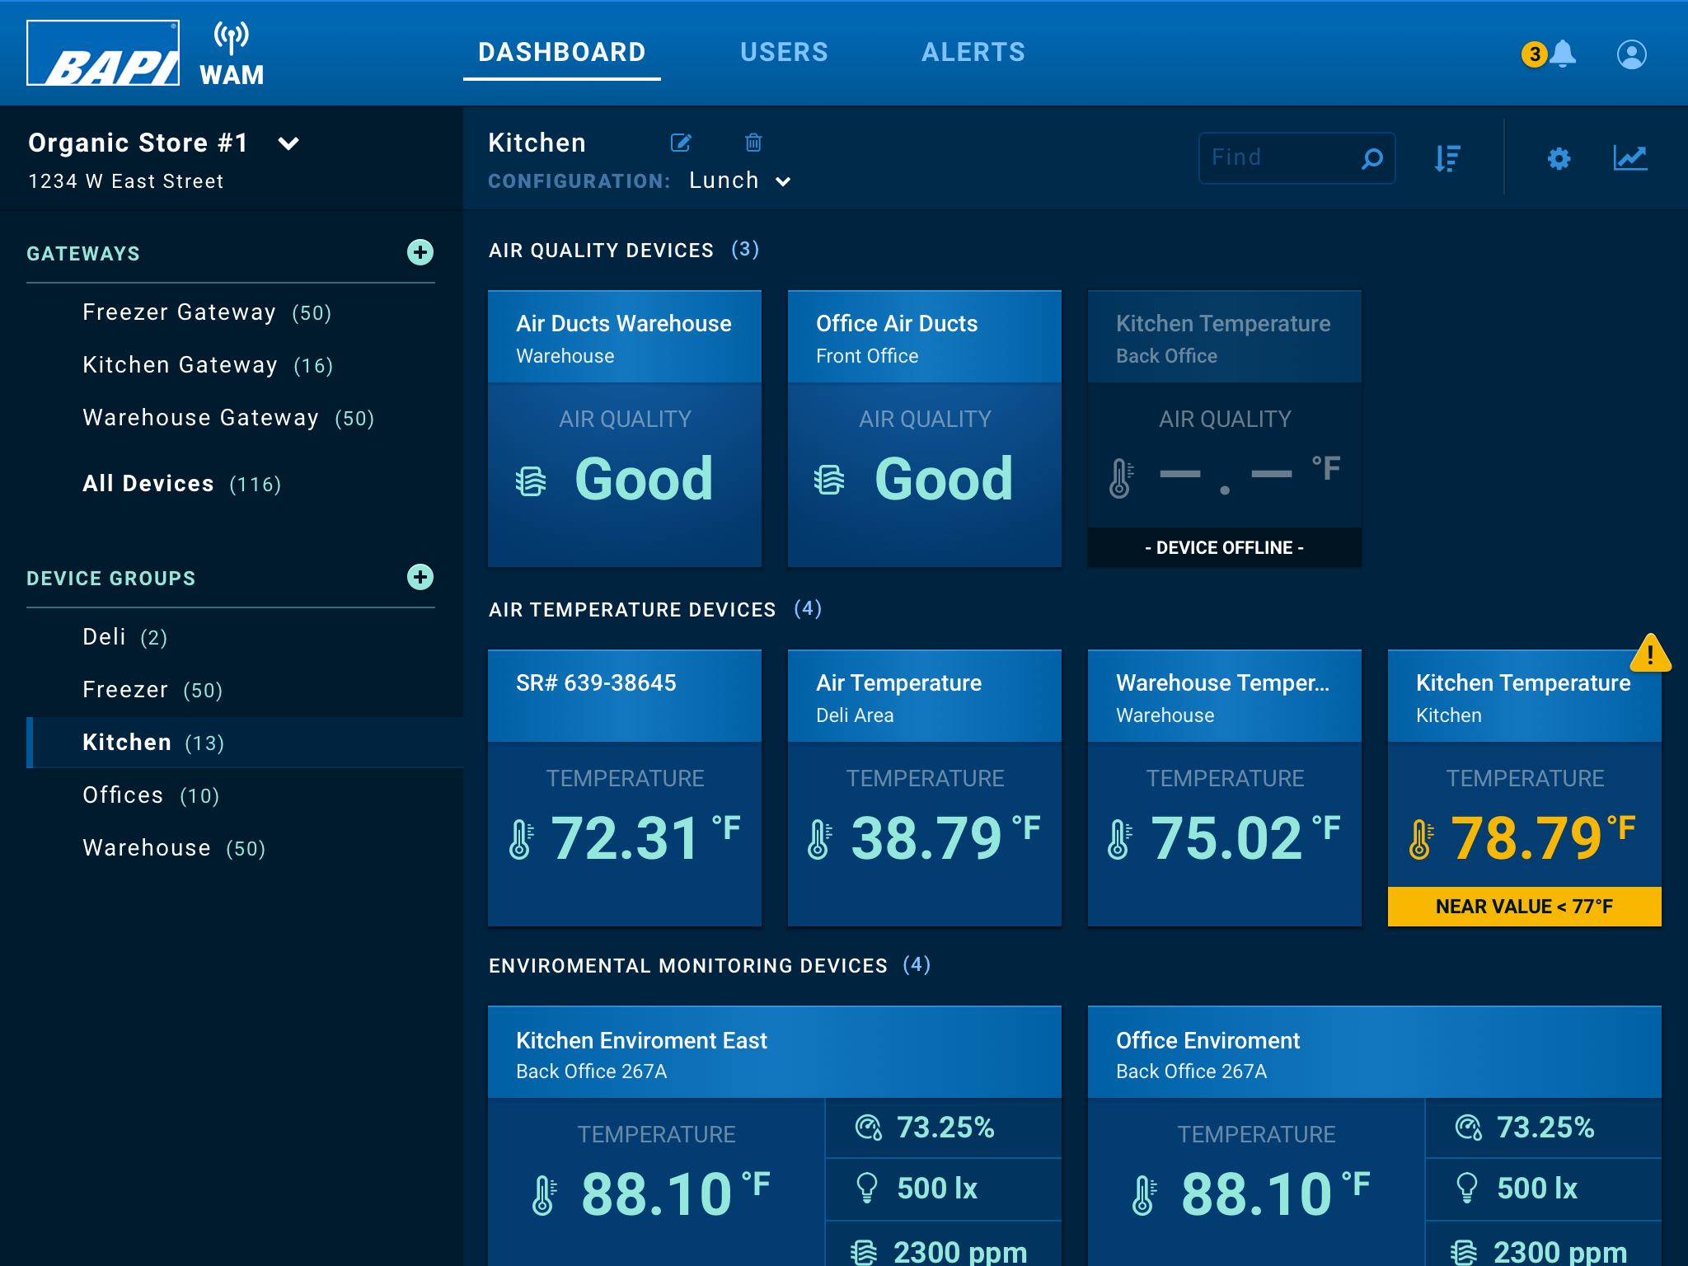Add a new gateway with plus icon
1688x1266 pixels.
[420, 252]
